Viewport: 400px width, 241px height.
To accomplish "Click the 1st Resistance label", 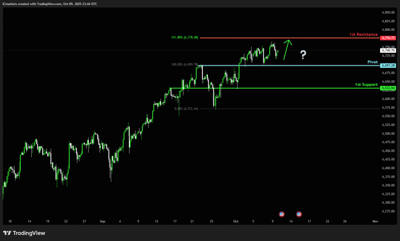I will pyautogui.click(x=363, y=34).
